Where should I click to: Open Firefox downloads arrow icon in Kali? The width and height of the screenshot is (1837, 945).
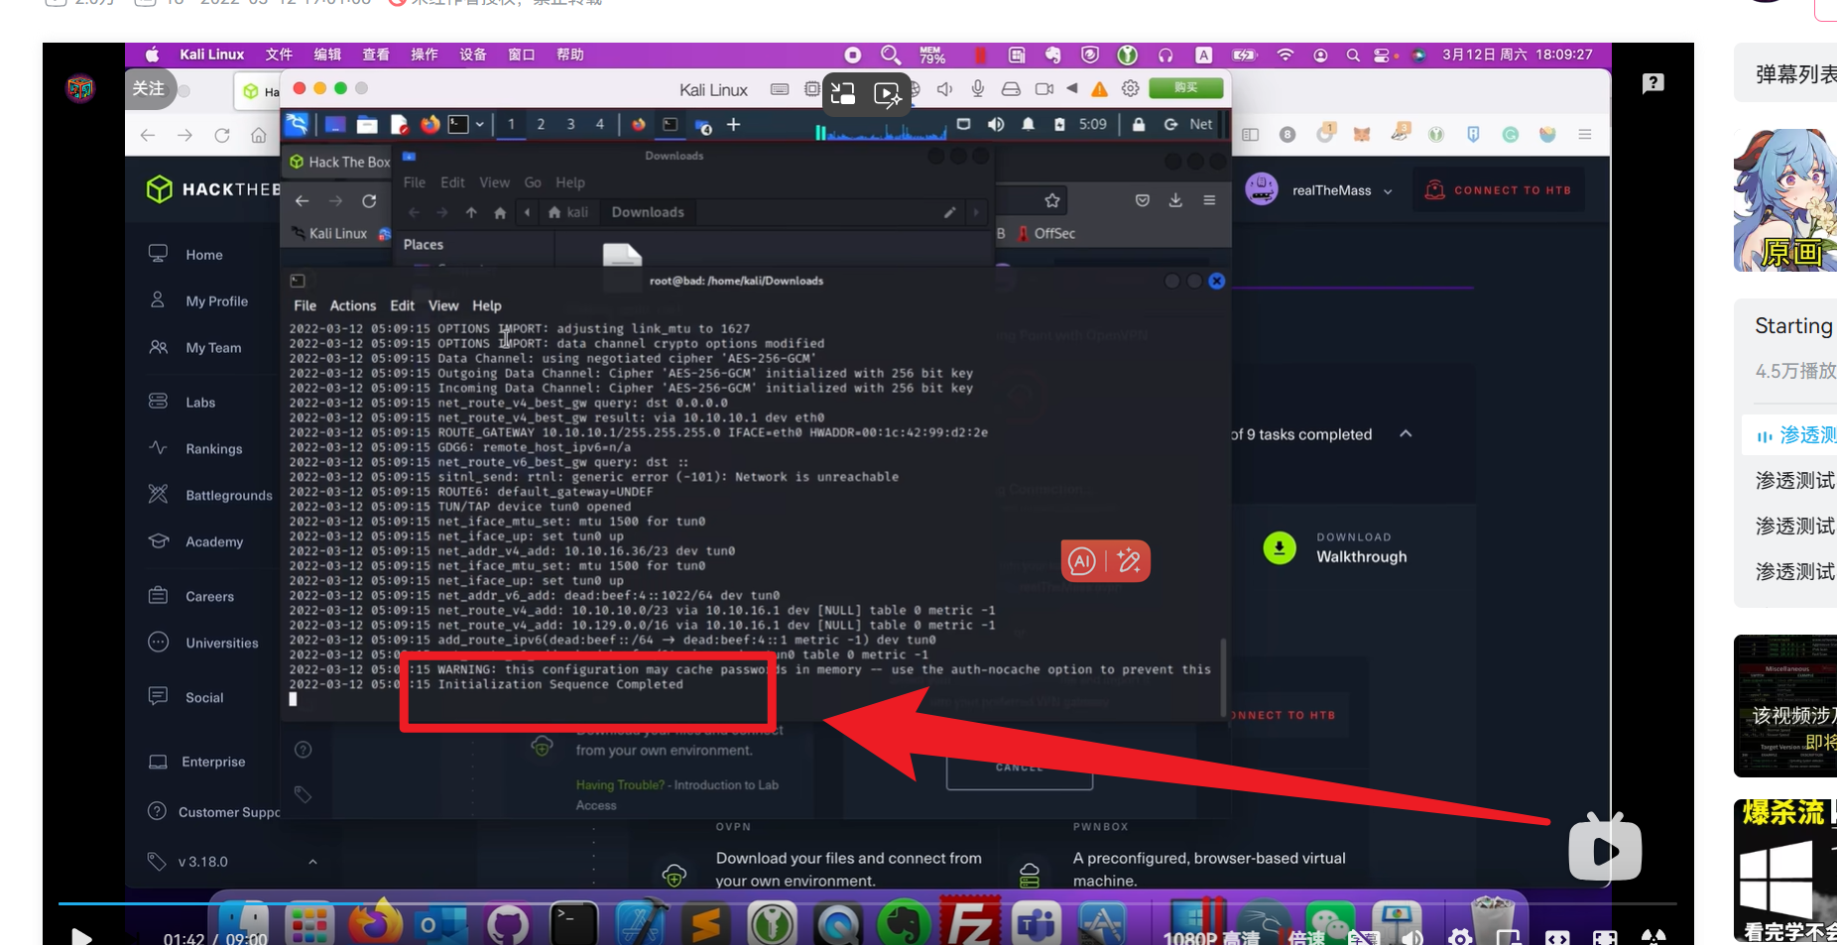1175,200
